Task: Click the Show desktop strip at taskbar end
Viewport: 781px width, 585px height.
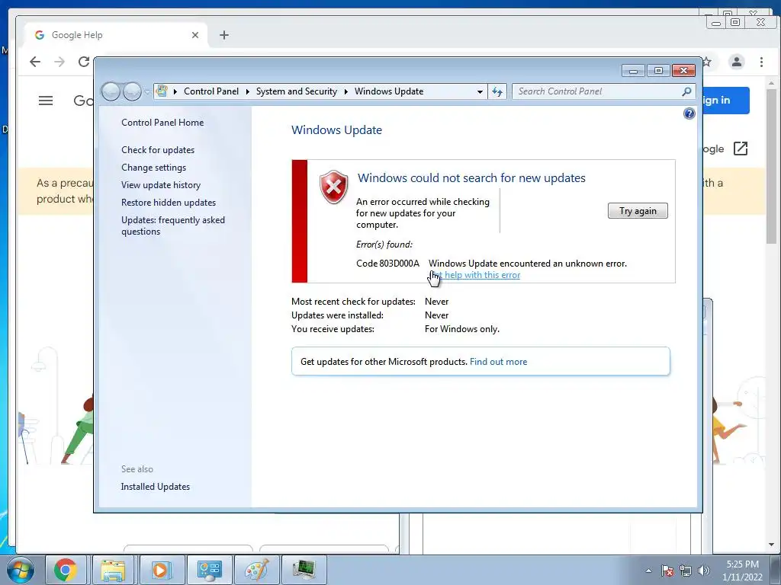Action: (x=776, y=570)
